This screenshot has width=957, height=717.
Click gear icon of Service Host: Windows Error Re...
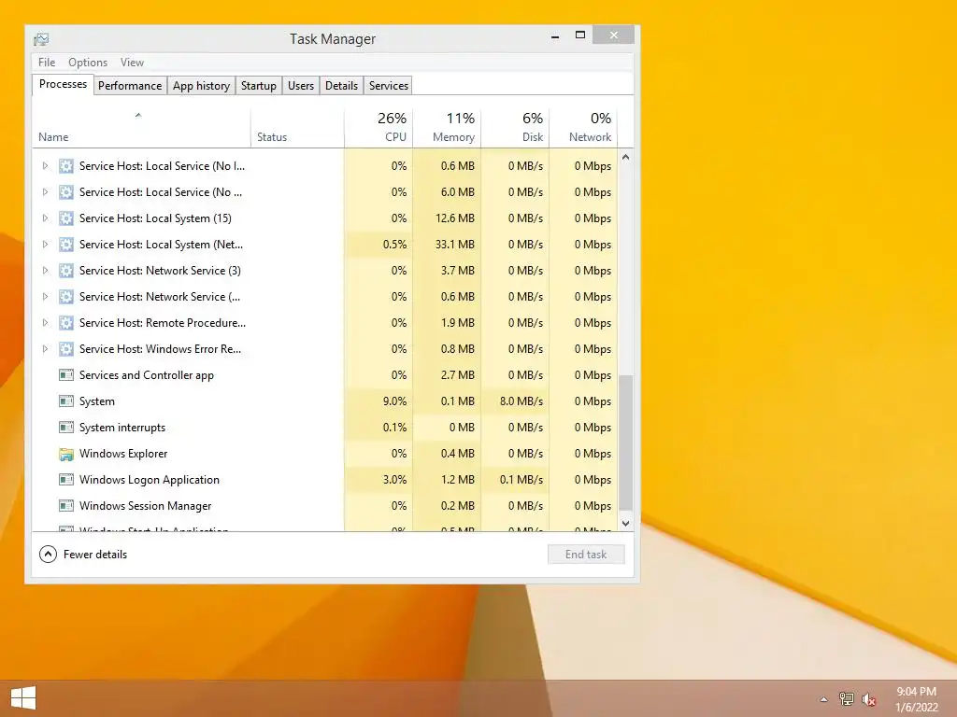[66, 349]
